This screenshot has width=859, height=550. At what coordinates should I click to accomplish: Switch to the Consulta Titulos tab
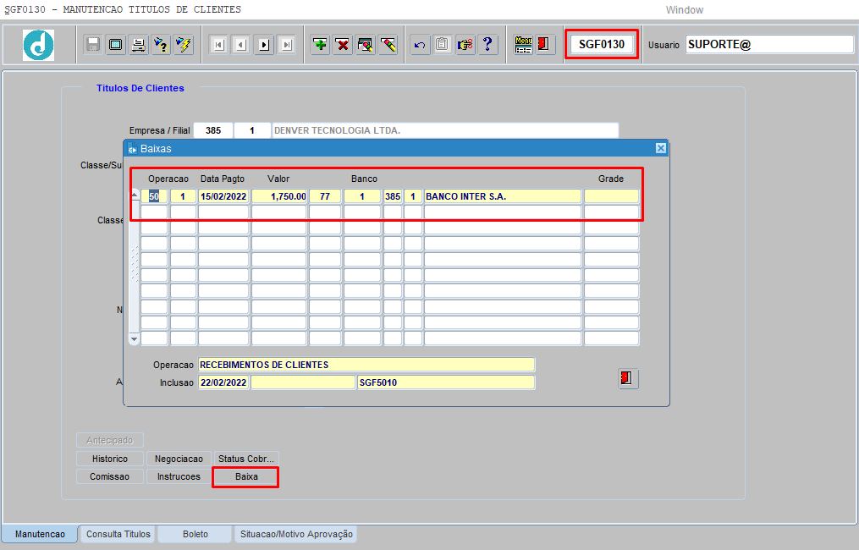[x=118, y=534]
